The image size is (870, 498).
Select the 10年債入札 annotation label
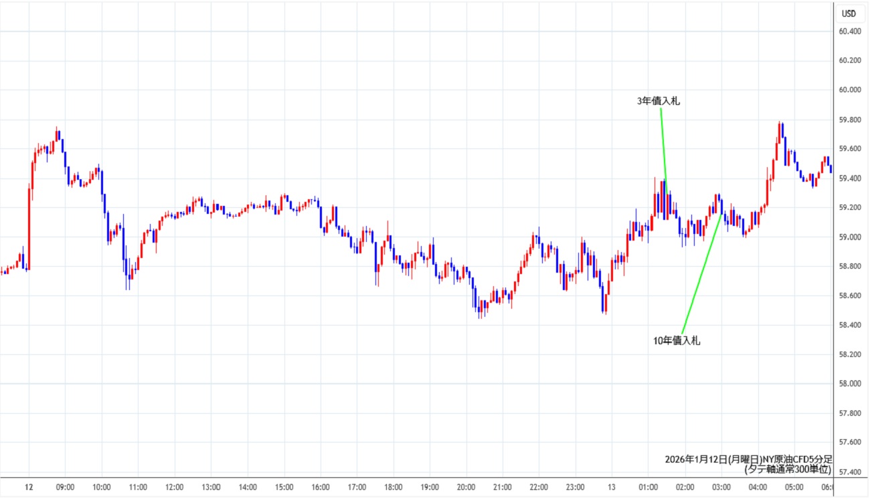click(677, 341)
